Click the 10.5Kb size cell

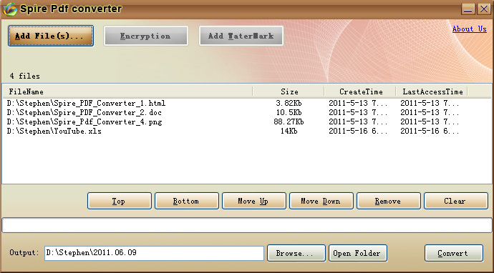289,112
